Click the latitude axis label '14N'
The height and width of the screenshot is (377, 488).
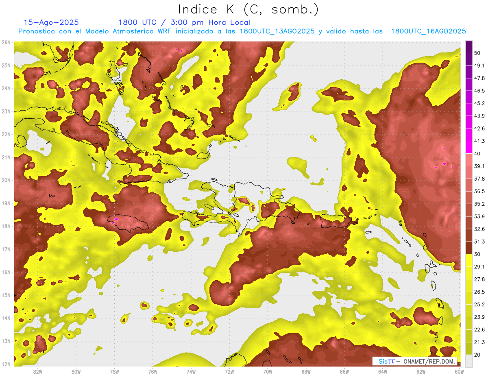pos(6,318)
